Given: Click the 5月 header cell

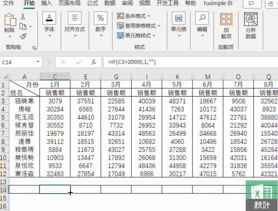Looking at the screenshot, I should pyautogui.click(x=177, y=84).
